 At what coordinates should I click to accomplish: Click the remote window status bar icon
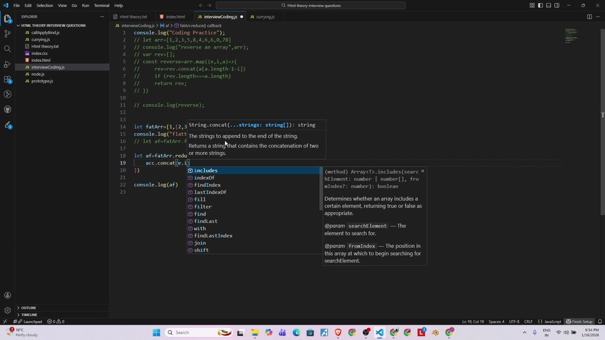5,322
